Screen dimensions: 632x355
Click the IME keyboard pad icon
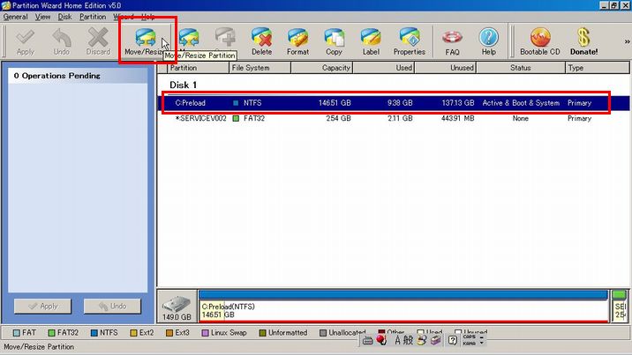pos(367,341)
